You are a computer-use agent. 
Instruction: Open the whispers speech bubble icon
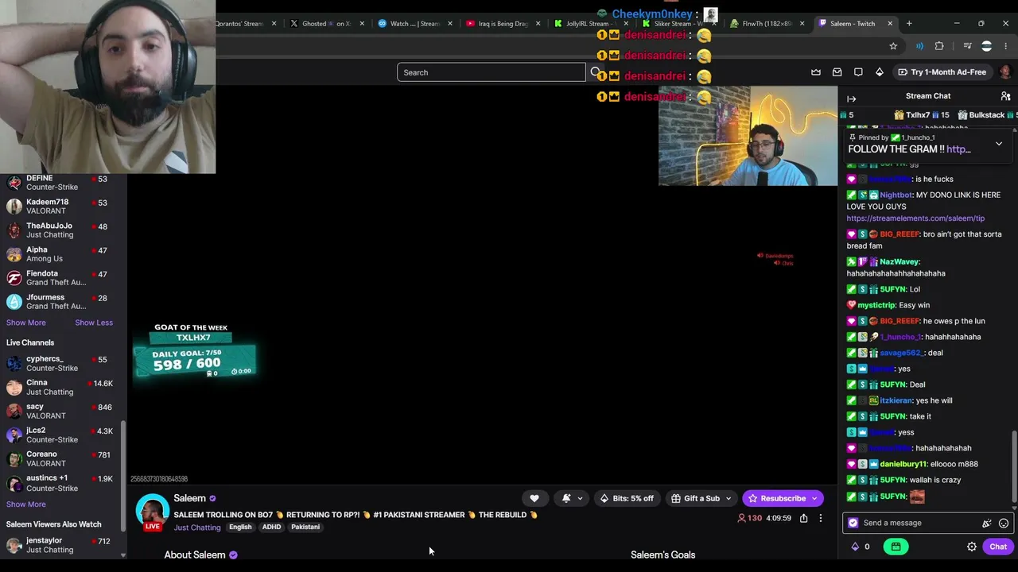click(858, 72)
